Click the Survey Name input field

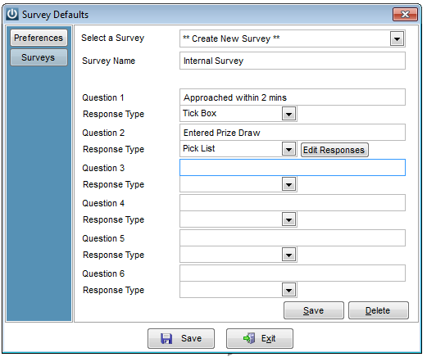pyautogui.click(x=293, y=61)
